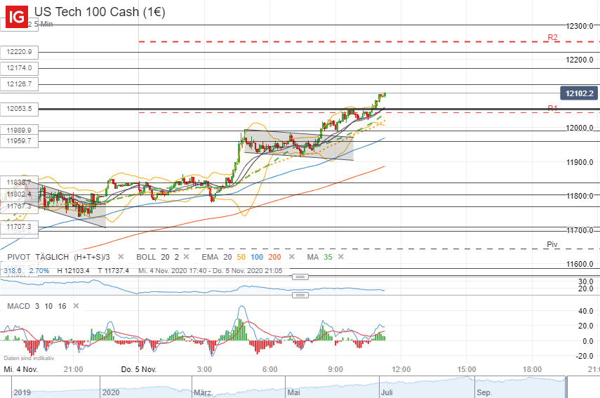Open the EMA indicator label settings
Viewport: 600px width, 398px height.
[210, 257]
